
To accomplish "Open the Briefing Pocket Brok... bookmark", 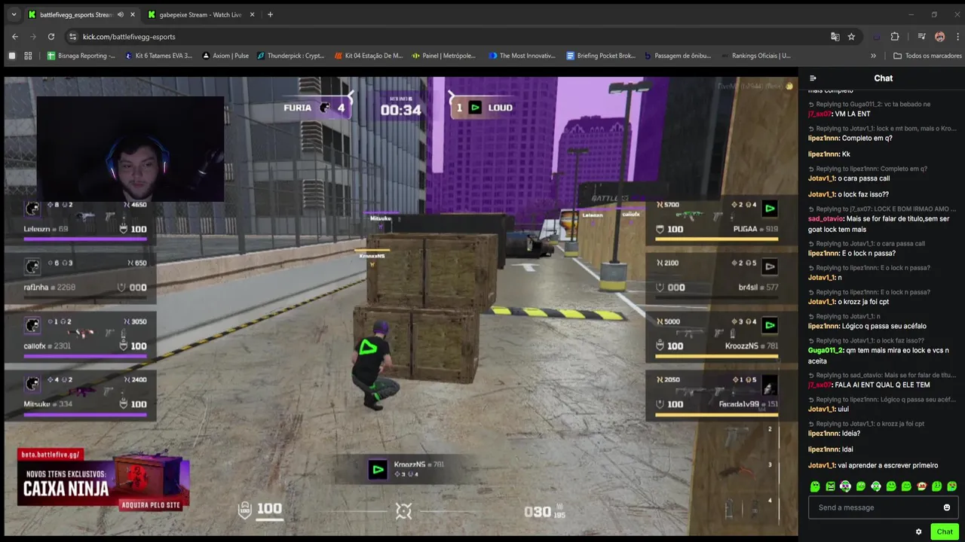I will click(601, 56).
